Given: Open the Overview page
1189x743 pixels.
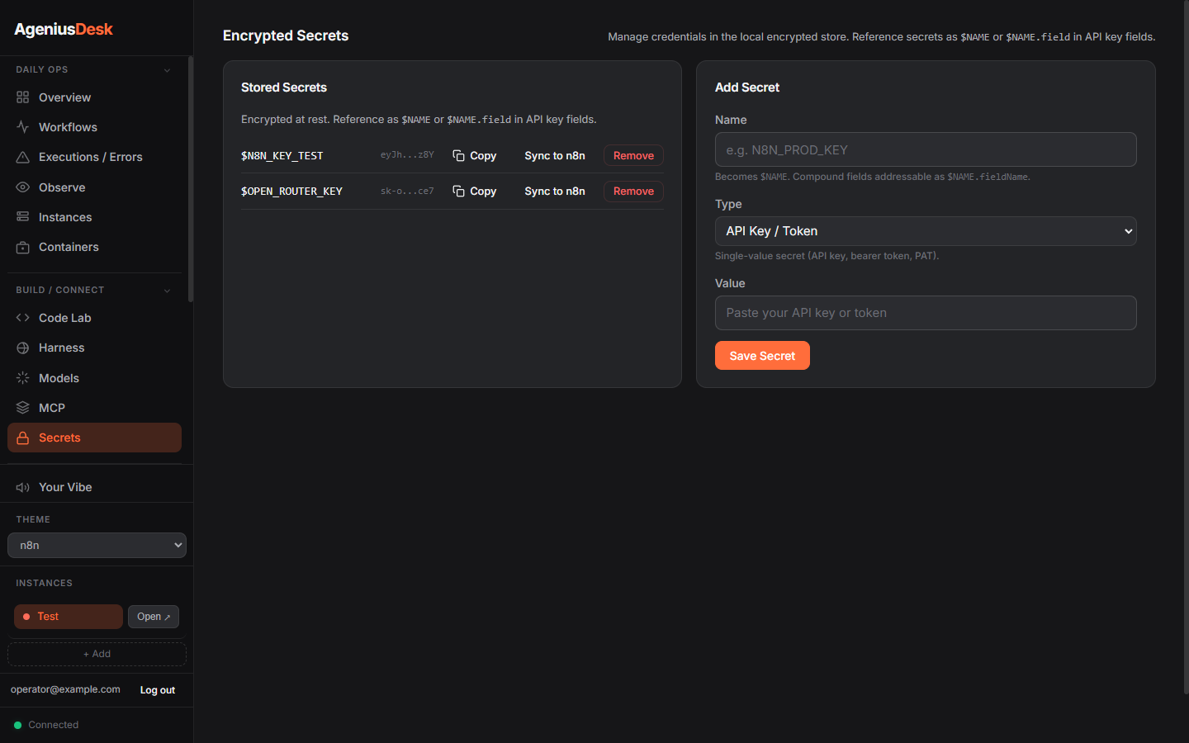Looking at the screenshot, I should [x=94, y=97].
